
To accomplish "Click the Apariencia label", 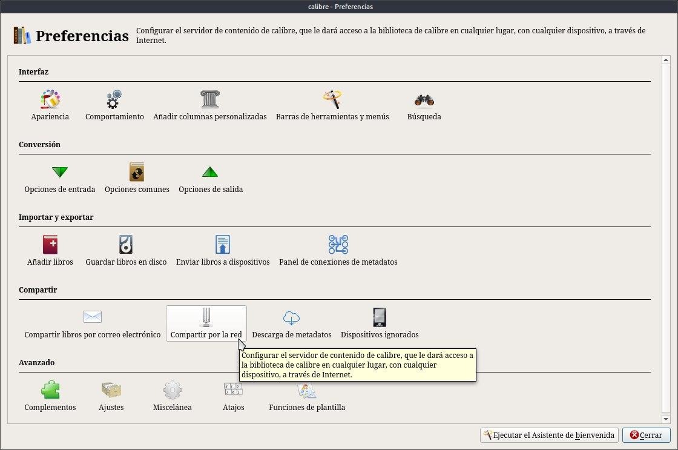I will tap(50, 116).
